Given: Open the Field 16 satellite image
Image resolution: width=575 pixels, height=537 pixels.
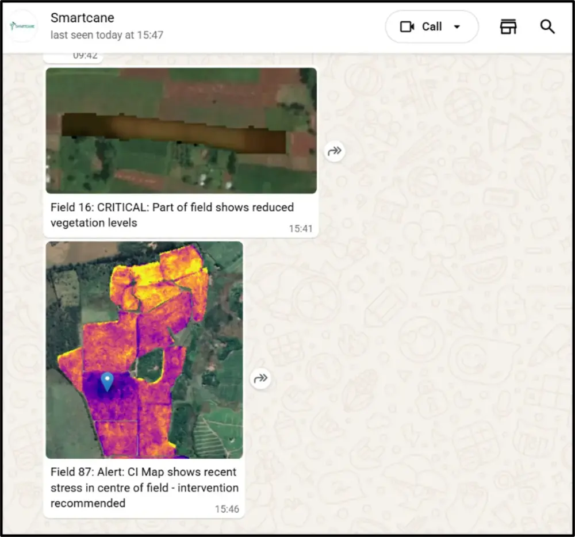Looking at the screenshot, I should click(181, 131).
